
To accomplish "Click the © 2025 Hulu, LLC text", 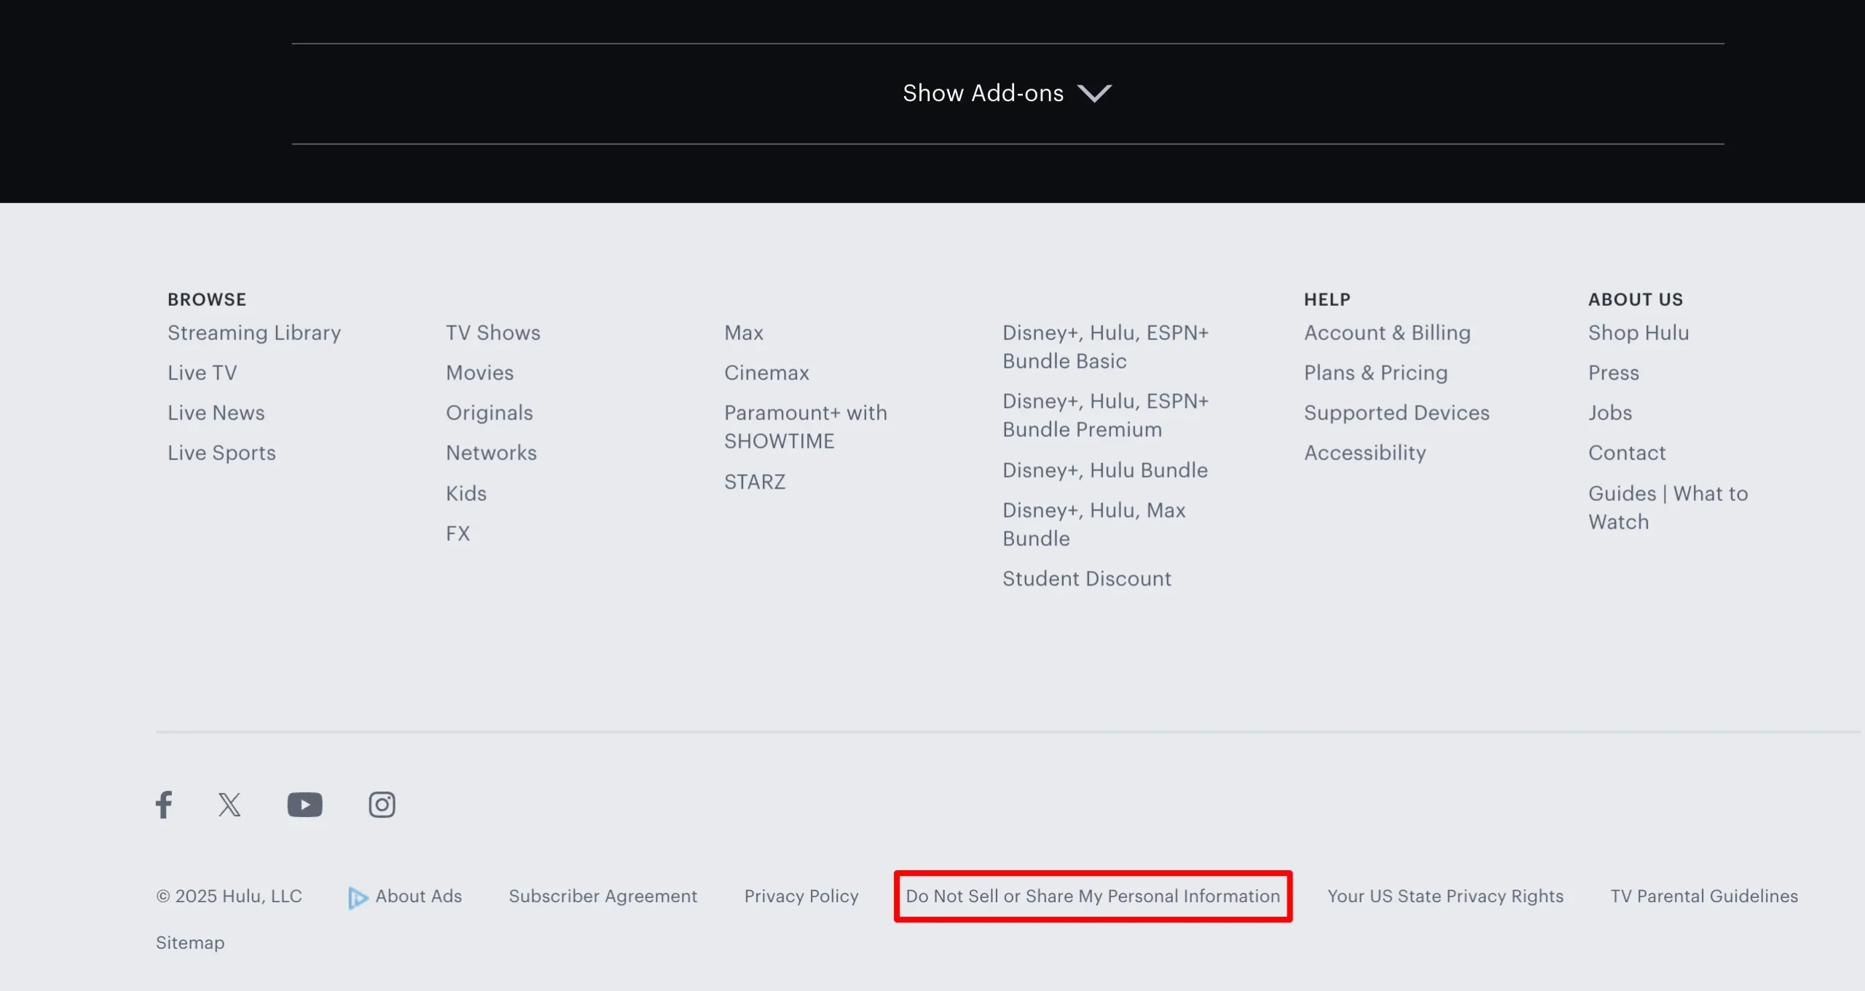I will [229, 896].
